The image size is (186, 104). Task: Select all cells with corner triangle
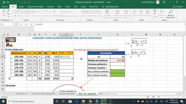3,35
